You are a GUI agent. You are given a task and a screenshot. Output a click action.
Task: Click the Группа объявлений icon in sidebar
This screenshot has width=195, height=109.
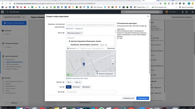tap(3, 56)
